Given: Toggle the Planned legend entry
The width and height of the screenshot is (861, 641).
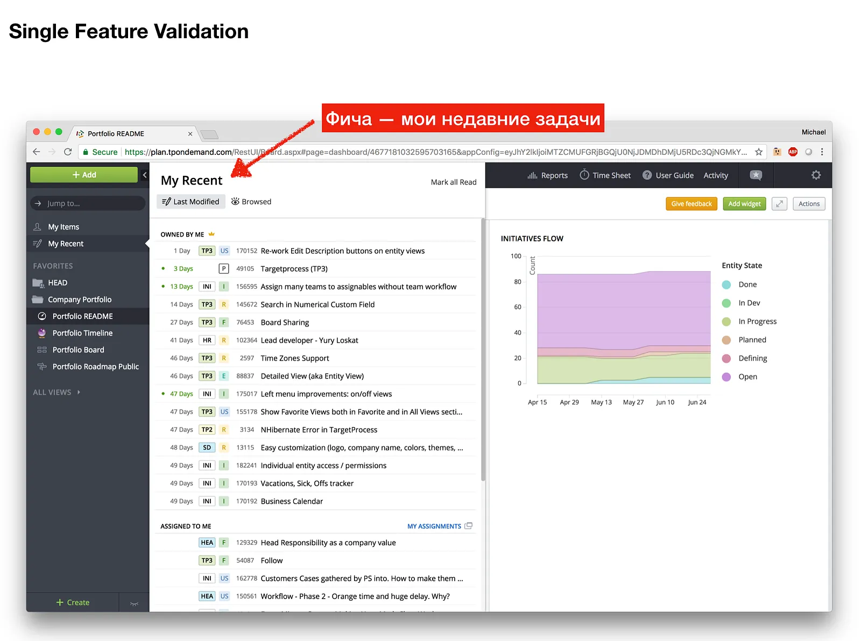Looking at the screenshot, I should click(x=744, y=340).
